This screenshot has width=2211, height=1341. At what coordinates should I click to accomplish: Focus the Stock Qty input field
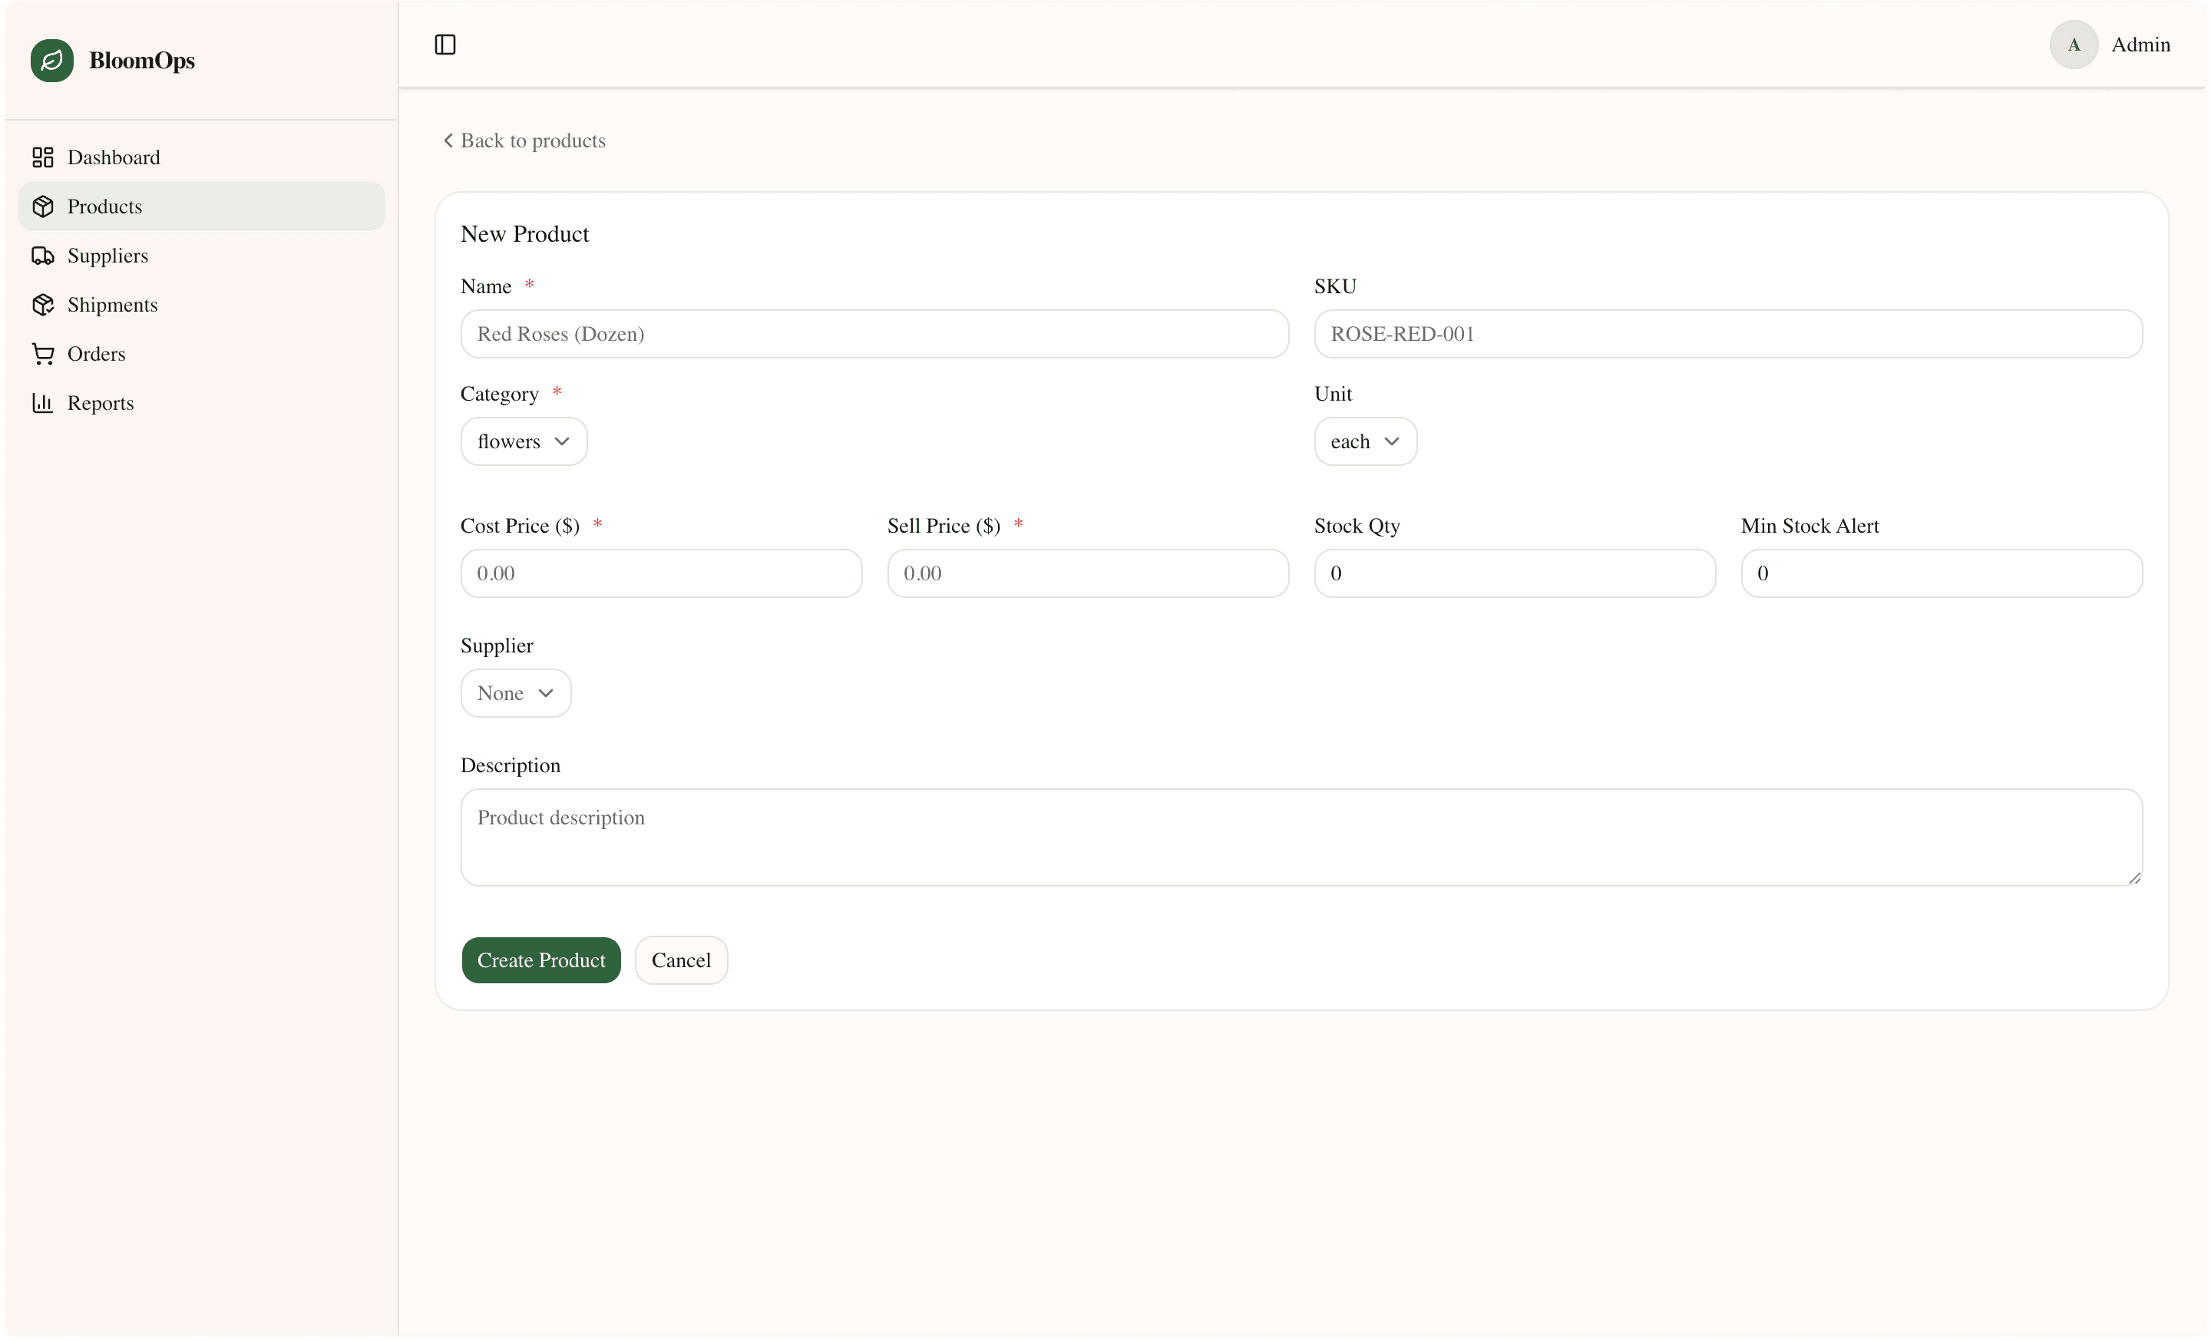tap(1513, 573)
